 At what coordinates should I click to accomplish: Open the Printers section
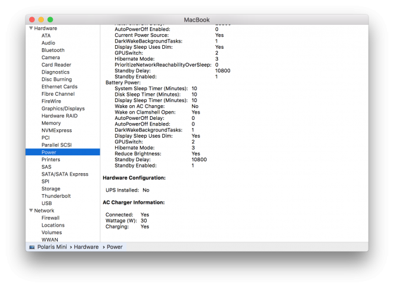click(x=51, y=159)
